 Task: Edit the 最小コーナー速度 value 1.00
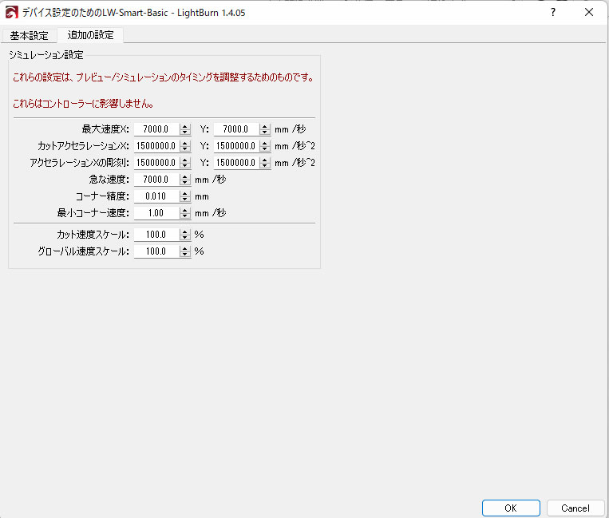point(156,213)
